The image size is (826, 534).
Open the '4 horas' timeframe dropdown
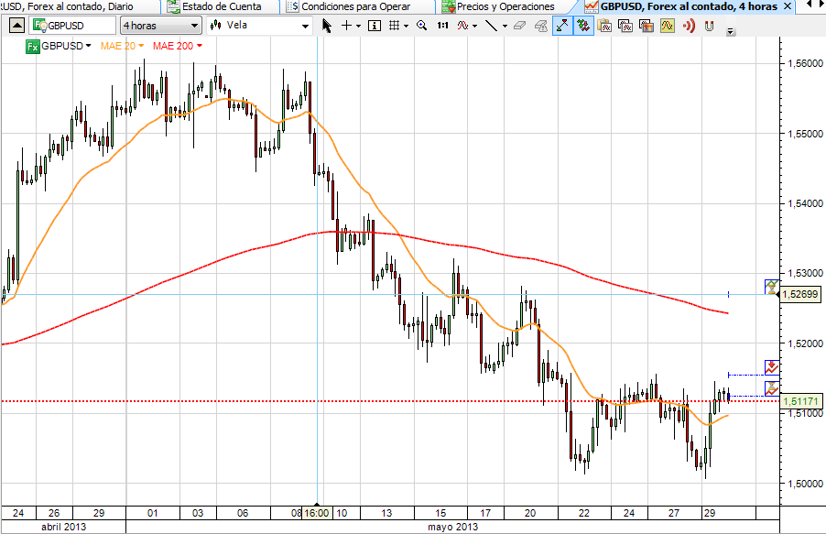point(160,26)
